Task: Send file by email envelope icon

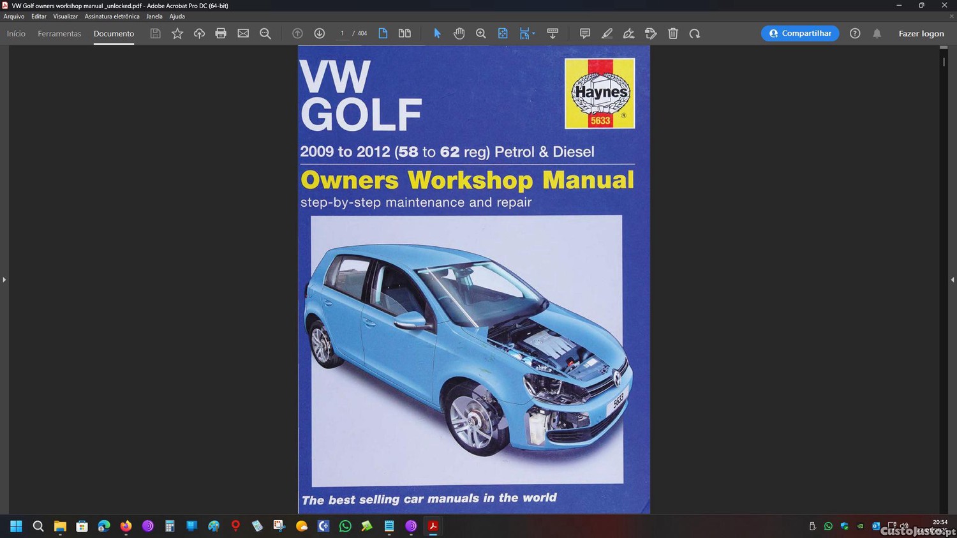Action: pyautogui.click(x=243, y=34)
